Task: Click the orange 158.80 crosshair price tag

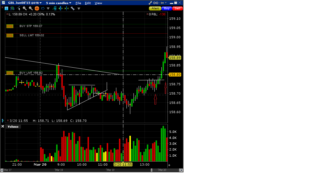Action: [175, 75]
